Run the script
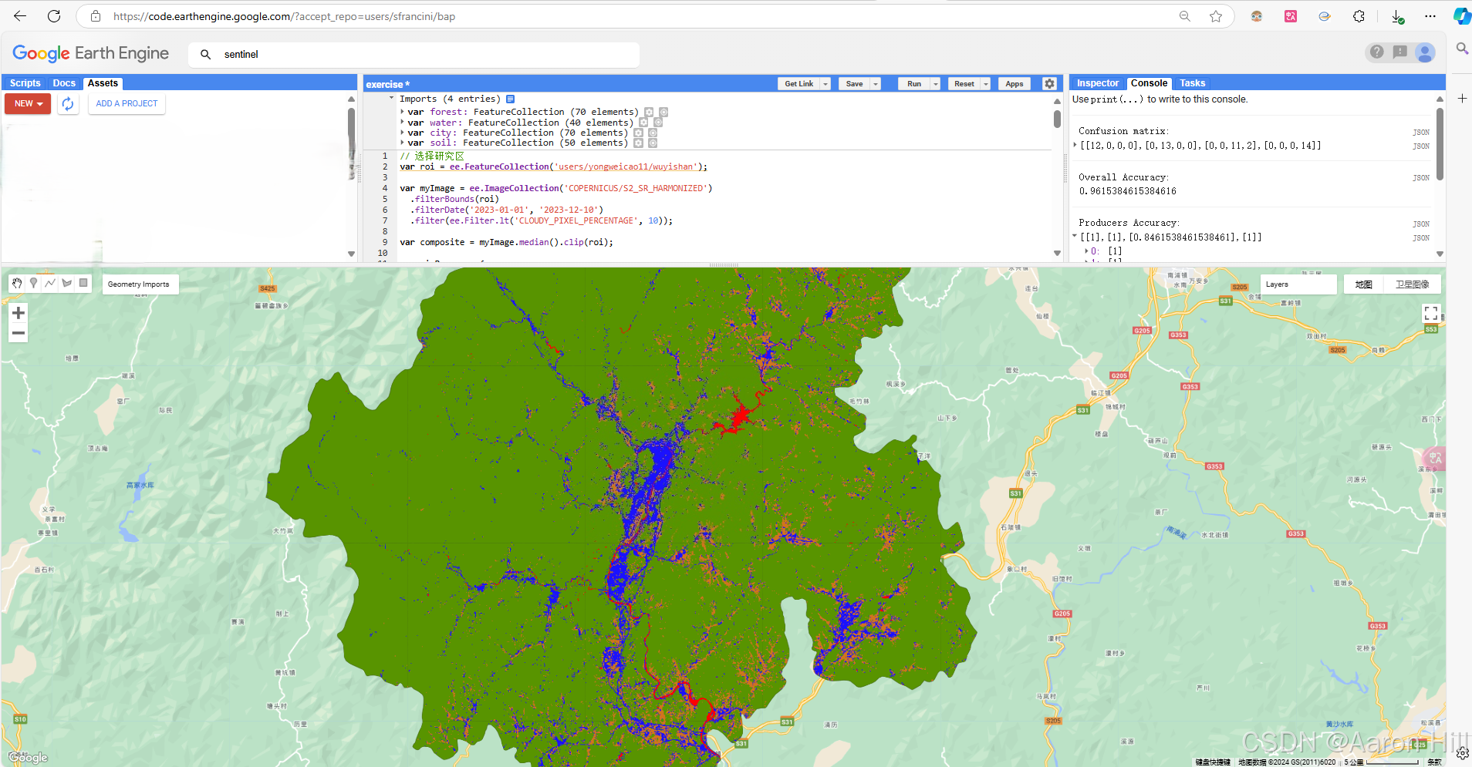The height and width of the screenshot is (767, 1472). pos(914,84)
